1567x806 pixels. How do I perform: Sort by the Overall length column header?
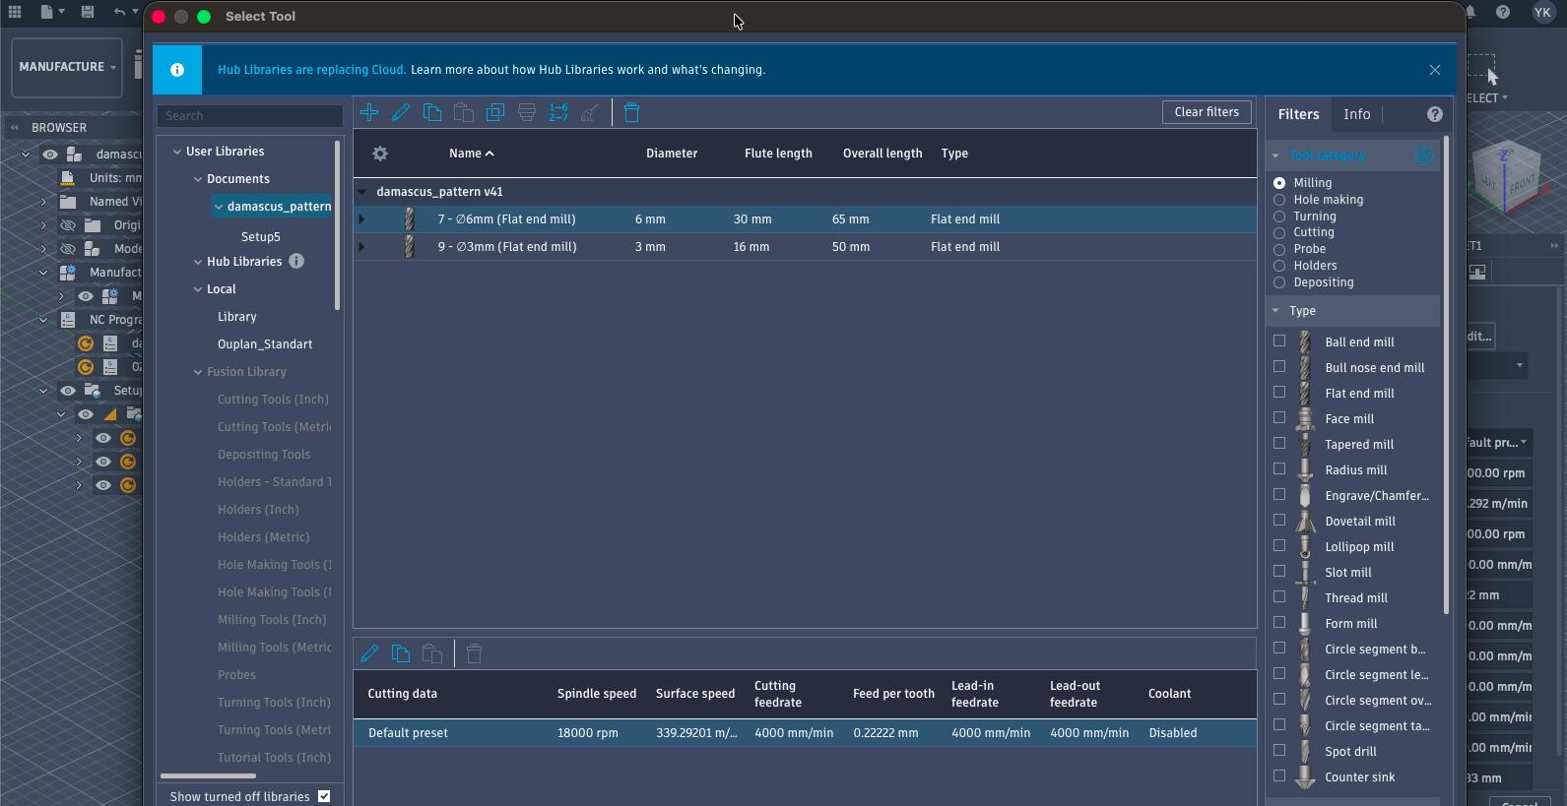coord(882,154)
